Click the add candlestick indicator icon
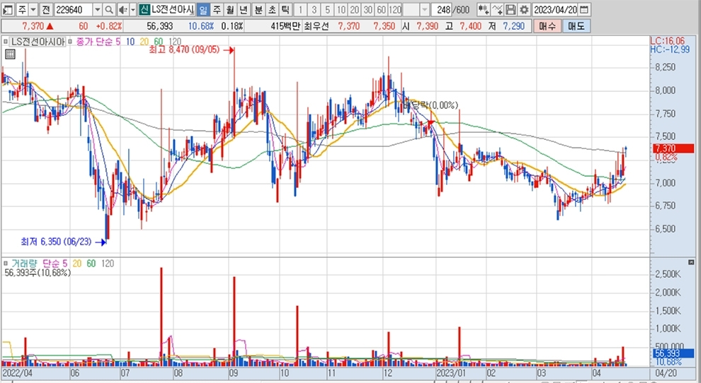Screen dimensions: 701x383 (x=483, y=10)
